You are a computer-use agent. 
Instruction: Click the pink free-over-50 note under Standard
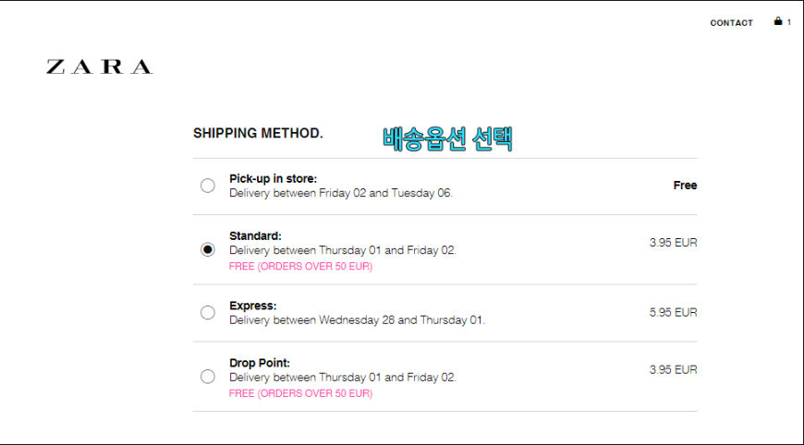point(300,266)
